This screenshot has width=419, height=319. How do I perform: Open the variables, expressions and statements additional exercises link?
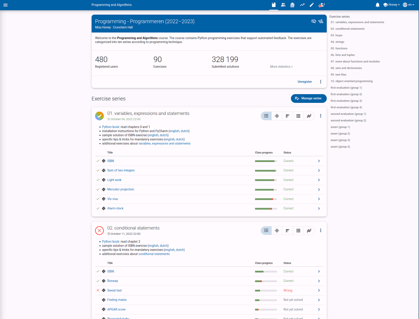point(164,143)
